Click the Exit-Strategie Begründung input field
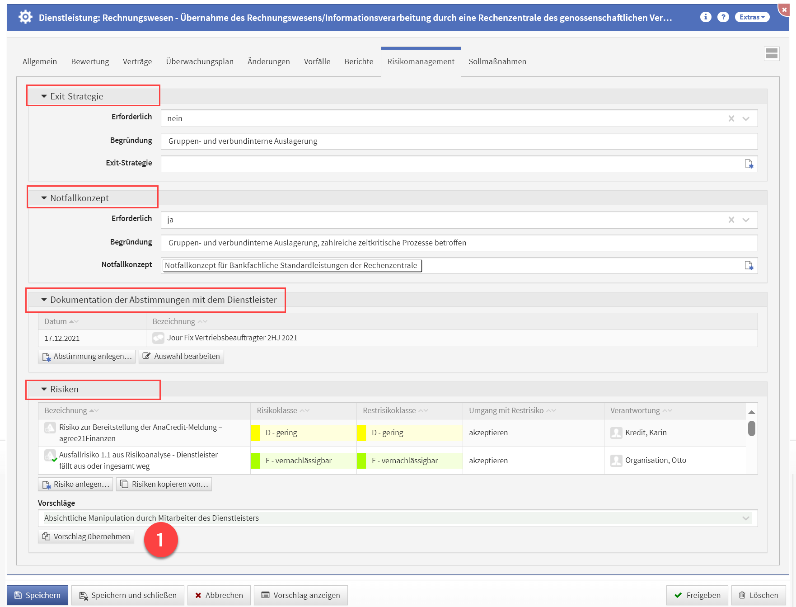 pyautogui.click(x=459, y=141)
